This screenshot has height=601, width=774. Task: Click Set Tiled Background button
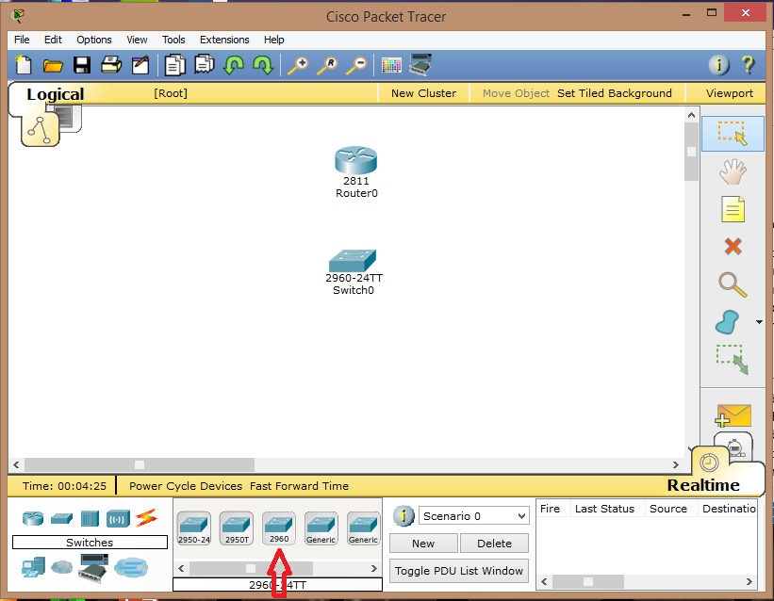[614, 93]
